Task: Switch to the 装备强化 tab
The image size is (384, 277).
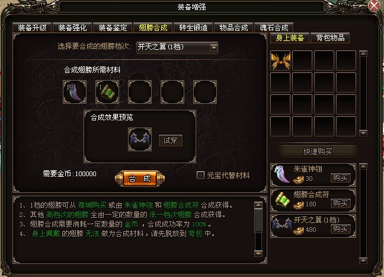Action: pos(72,28)
